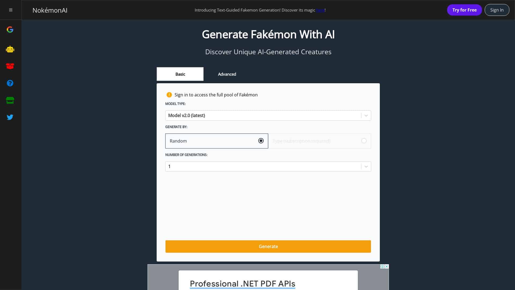Follow the 'here' link in the announcement banner

[x=320, y=10]
